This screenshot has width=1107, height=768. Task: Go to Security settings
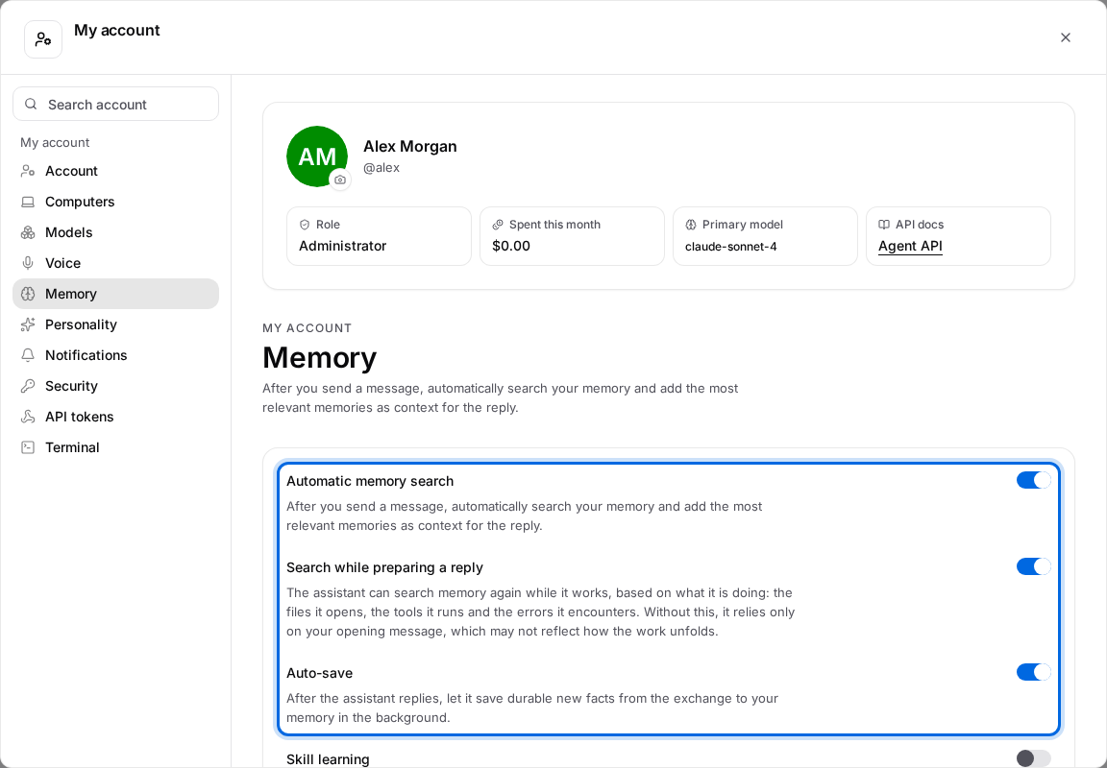coord(115,386)
